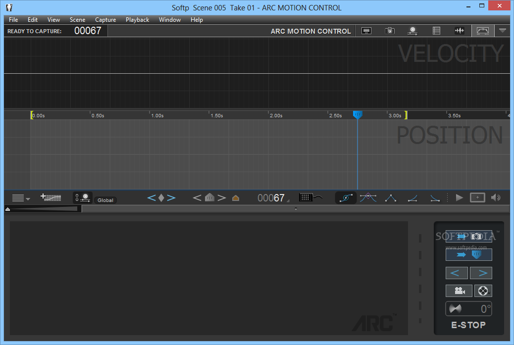Screen dimensions: 514x345
Task: Open the axis list dropdown menu
Action: [21, 198]
